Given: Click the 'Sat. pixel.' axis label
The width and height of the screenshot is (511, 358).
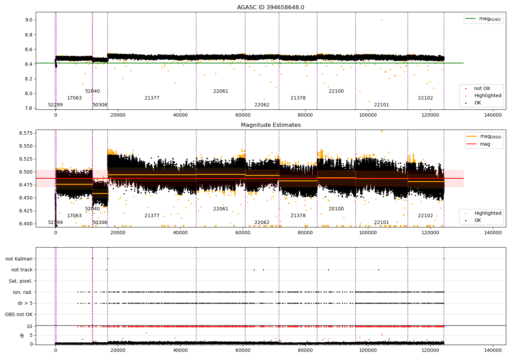Looking at the screenshot, I should tap(21, 281).
